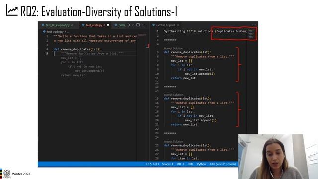Click the Copilot panel minimap
The height and width of the screenshot is (179, 318).
coord(251,34)
